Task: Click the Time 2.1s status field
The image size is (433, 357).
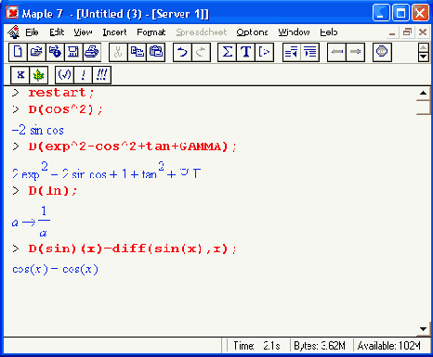Action: (256, 346)
